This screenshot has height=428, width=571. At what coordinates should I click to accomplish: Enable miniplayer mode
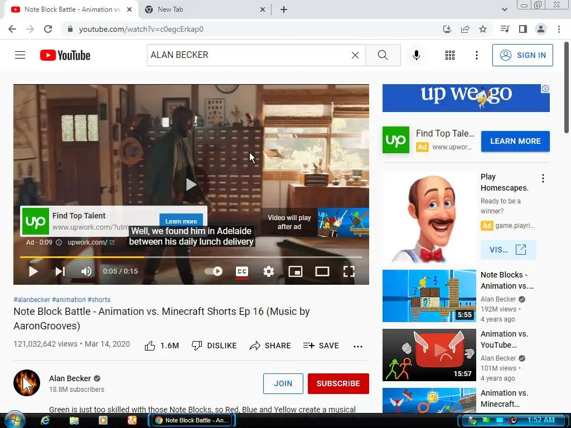(296, 271)
